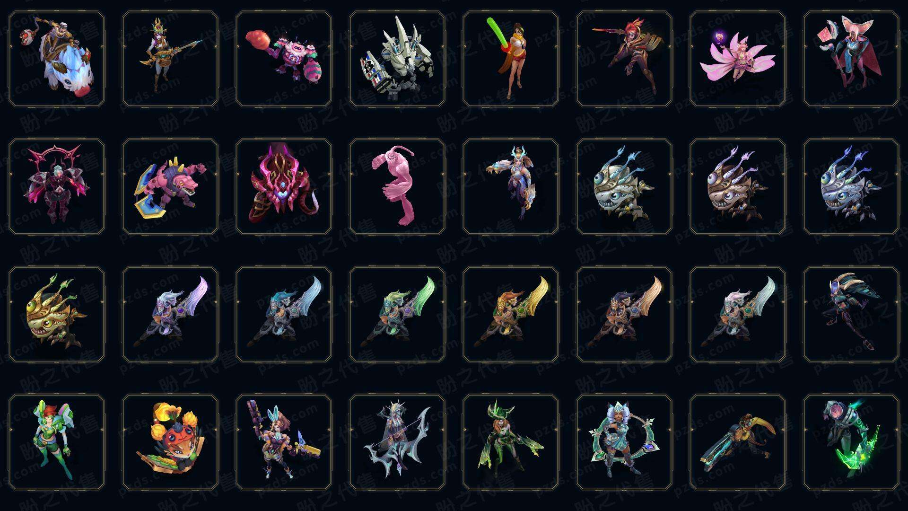Image resolution: width=908 pixels, height=511 pixels.
Task: Select the big-eared character holding pink cards
Action: click(x=851, y=59)
